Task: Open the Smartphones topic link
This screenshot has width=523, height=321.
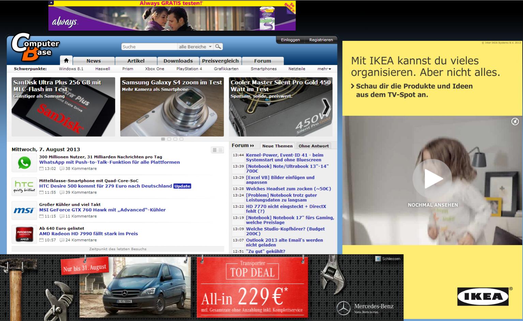Action: 264,69
